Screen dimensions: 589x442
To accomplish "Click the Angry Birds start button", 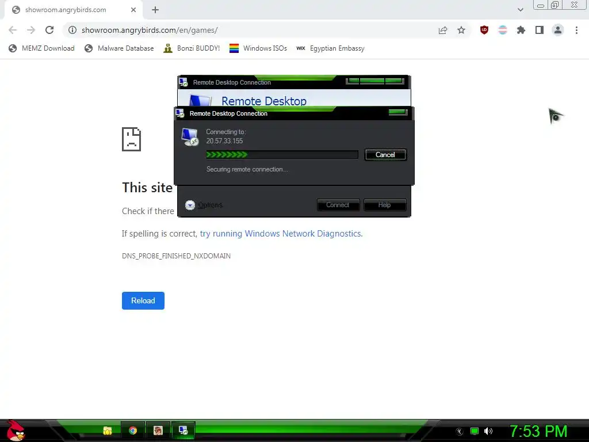I will pos(15,430).
